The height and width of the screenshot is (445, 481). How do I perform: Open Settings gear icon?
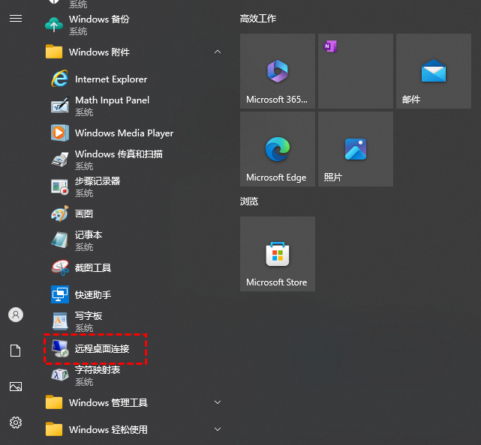(x=16, y=423)
